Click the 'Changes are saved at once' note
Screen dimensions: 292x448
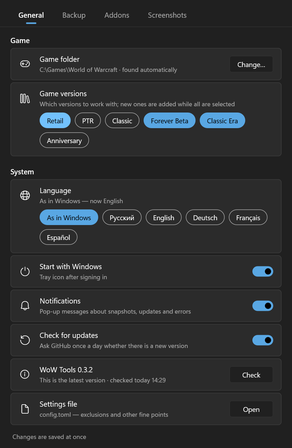tap(49, 437)
